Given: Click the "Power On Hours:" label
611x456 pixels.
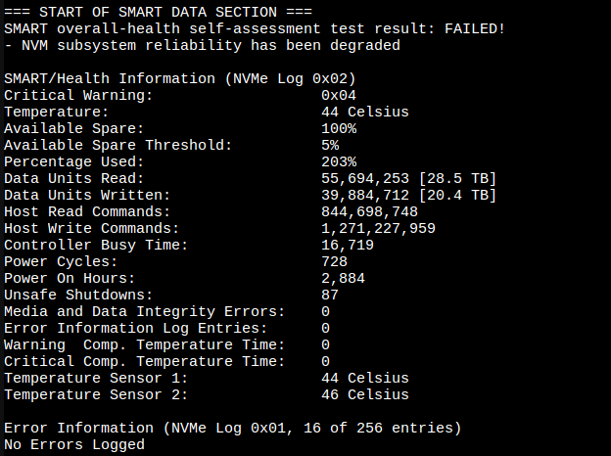Looking at the screenshot, I should (x=70, y=279).
